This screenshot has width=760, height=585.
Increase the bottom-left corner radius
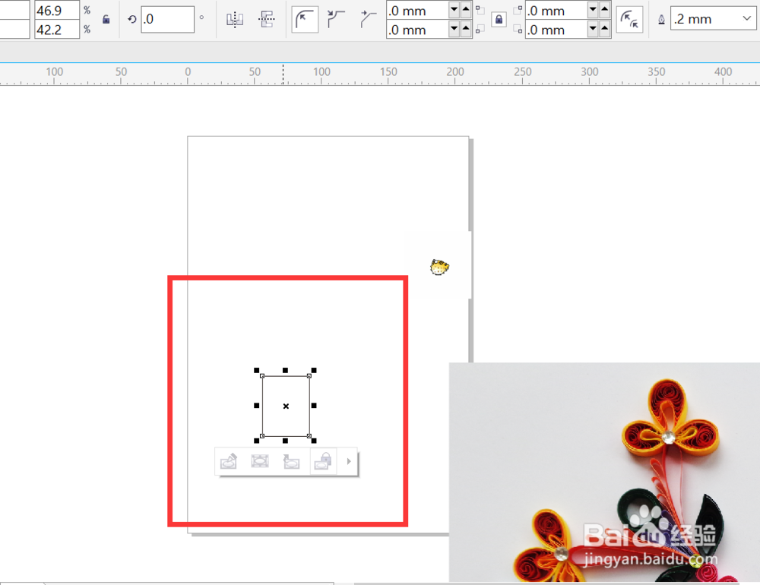466,30
